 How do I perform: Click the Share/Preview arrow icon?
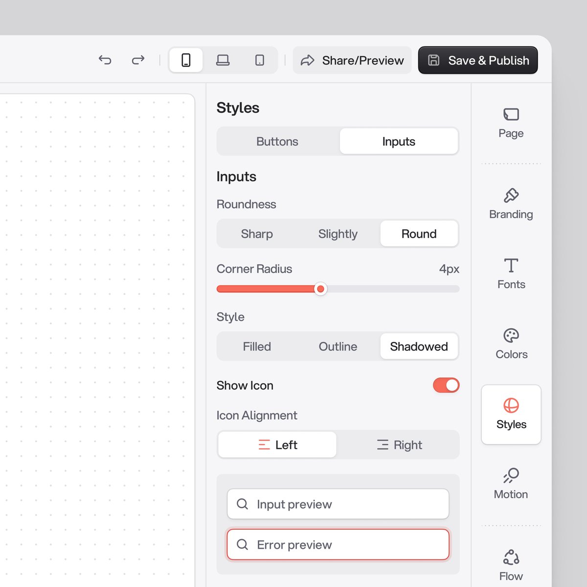[307, 60]
